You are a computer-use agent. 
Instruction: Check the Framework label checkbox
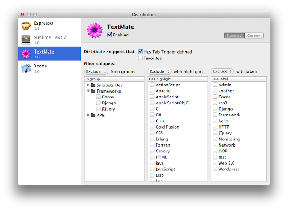(x=215, y=115)
